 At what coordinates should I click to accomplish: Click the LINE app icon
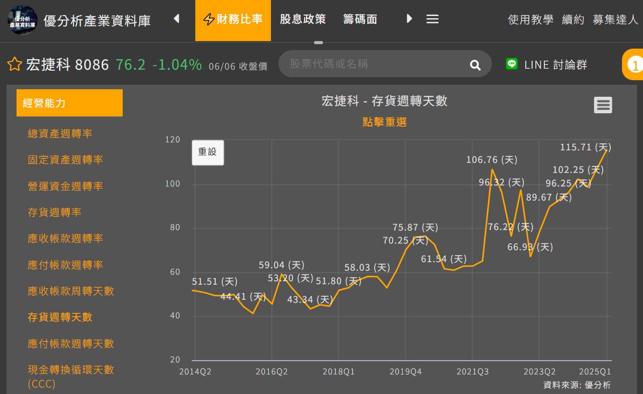[x=511, y=64]
